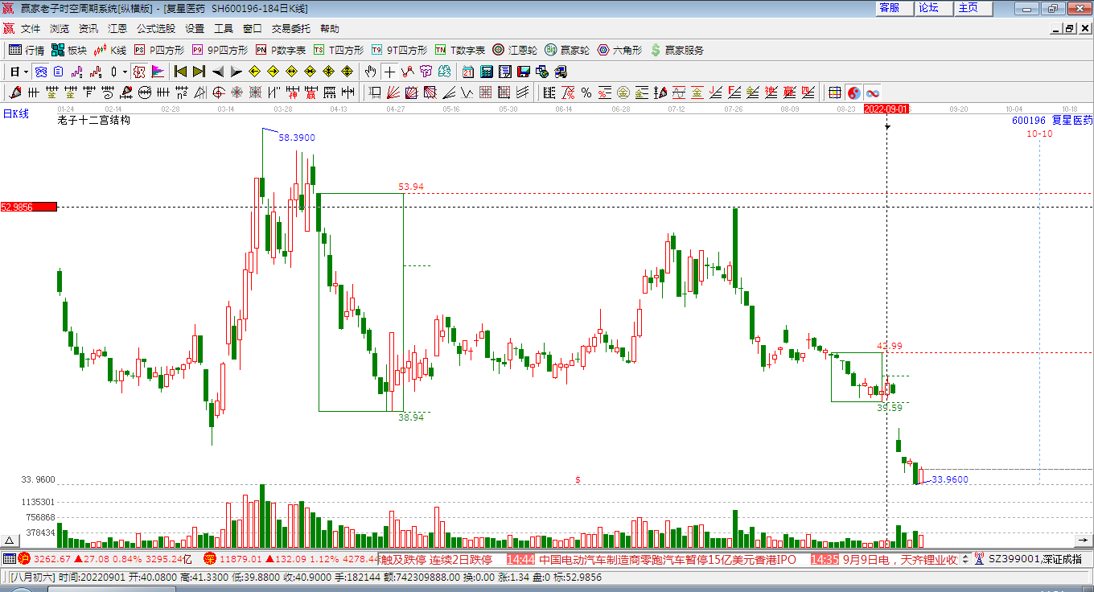Click the 600196 stock code label

click(1029, 120)
